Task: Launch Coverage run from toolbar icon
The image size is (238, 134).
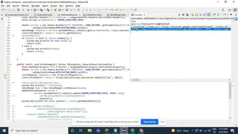Action: [x=41, y=10]
